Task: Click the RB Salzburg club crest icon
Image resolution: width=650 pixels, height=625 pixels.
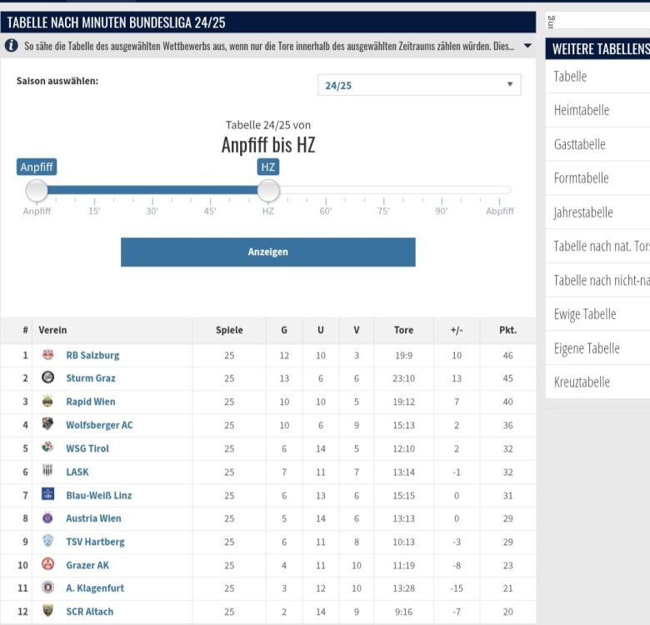Action: click(x=48, y=355)
